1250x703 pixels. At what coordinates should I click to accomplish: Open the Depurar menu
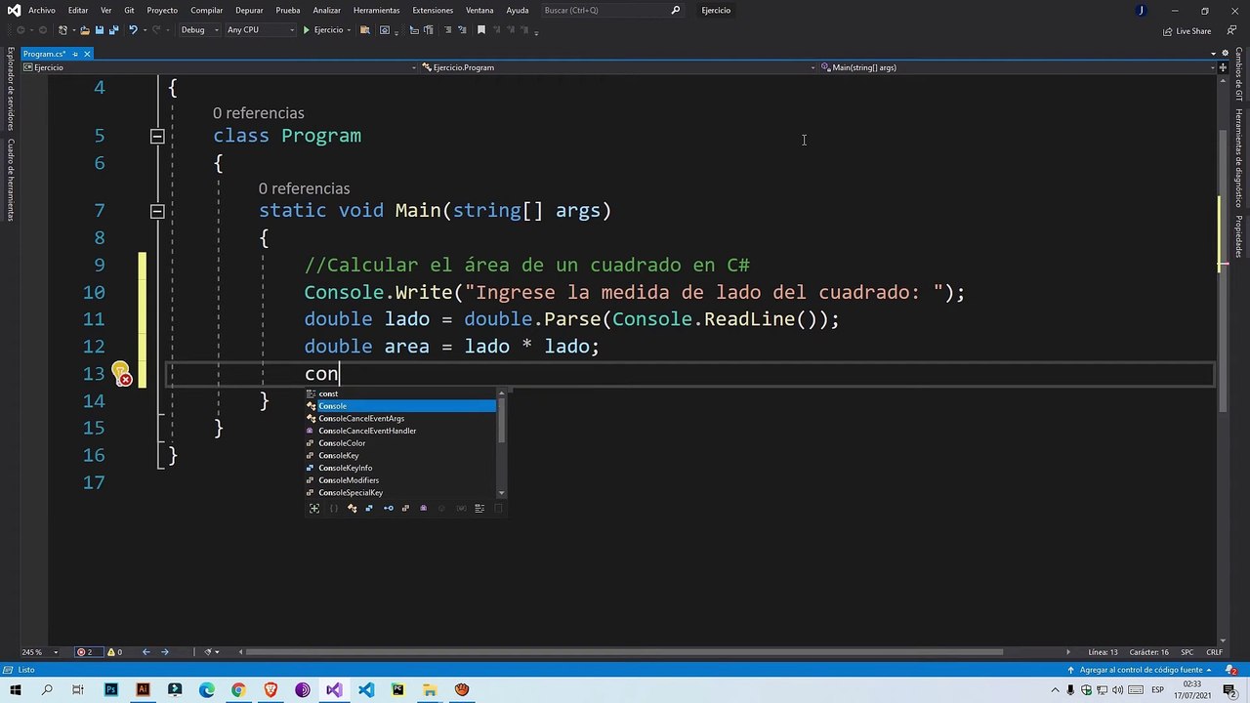click(249, 10)
